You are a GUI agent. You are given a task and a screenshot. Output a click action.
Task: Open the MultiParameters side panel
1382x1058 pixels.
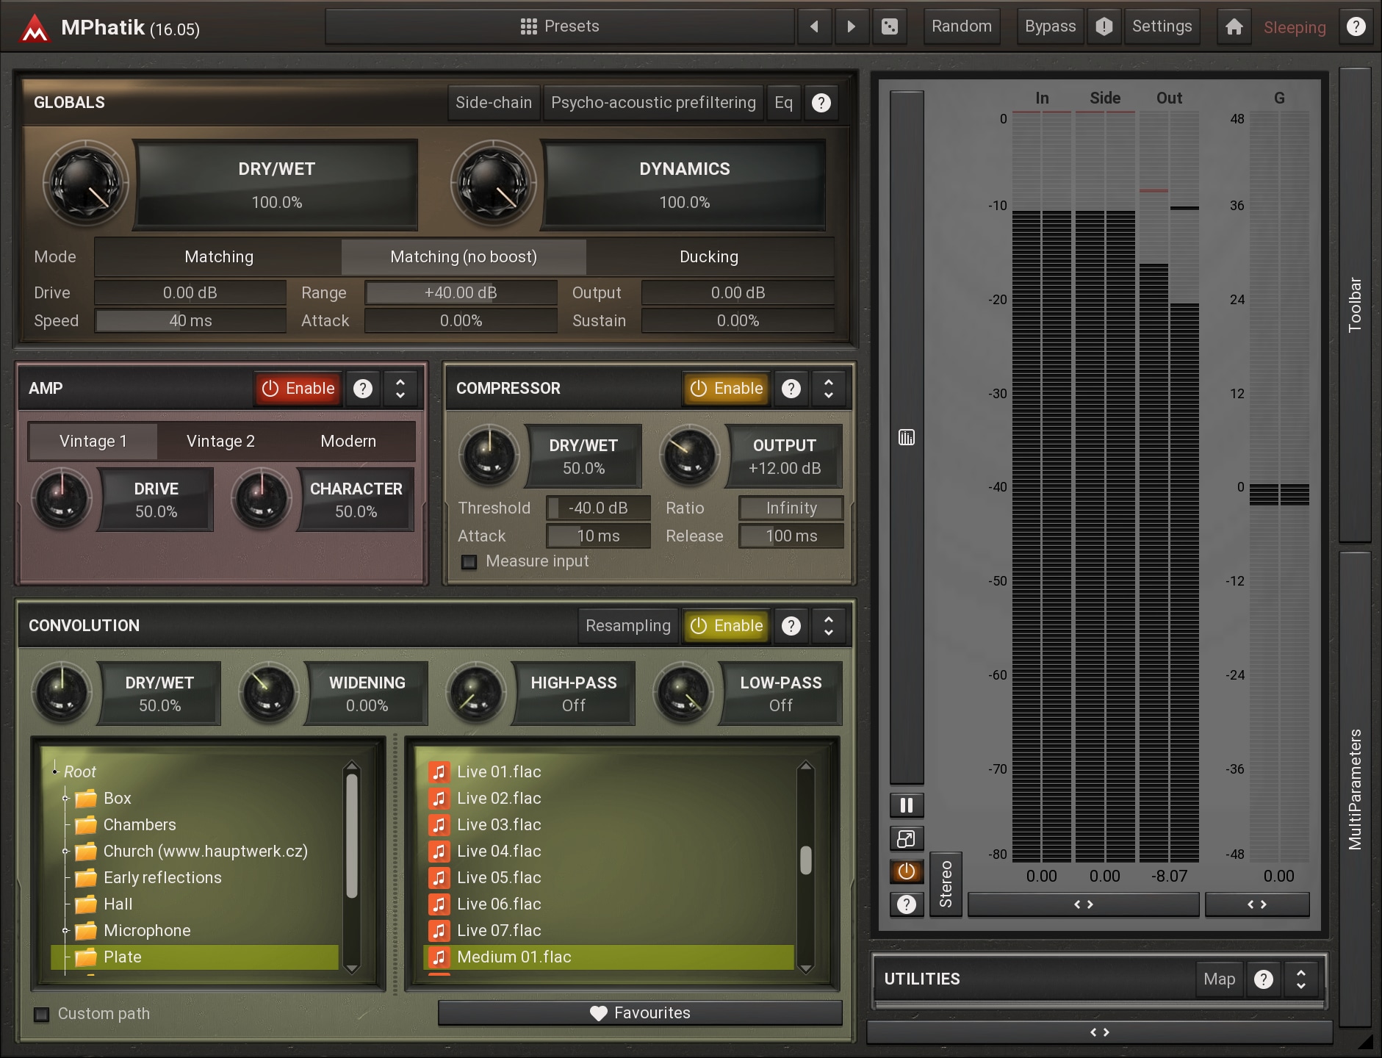pyautogui.click(x=1355, y=789)
